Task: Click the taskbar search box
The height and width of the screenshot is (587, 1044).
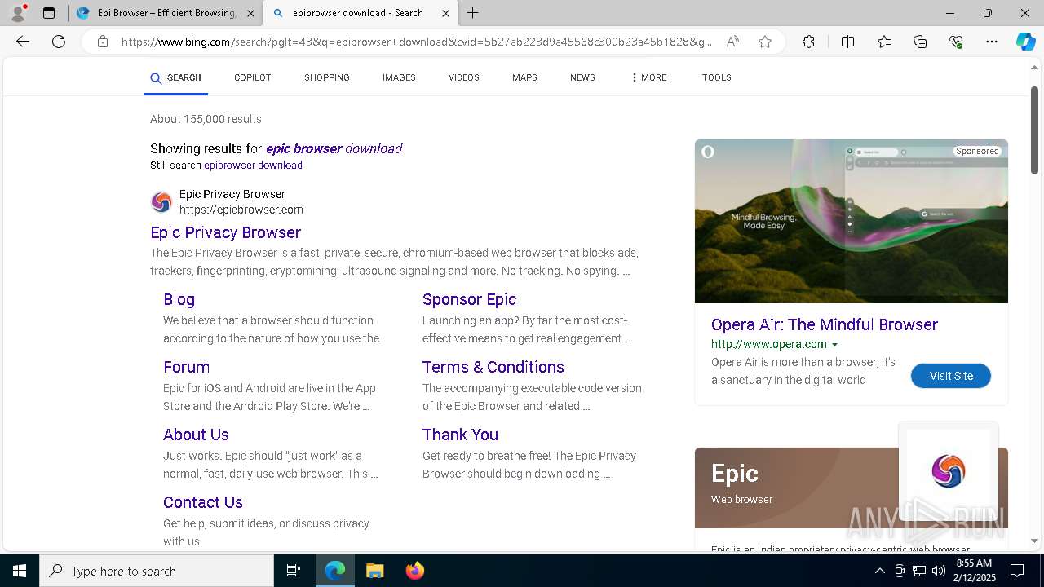Action: 157,571
